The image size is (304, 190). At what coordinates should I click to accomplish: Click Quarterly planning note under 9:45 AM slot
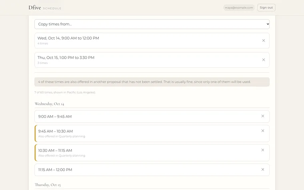click(62, 136)
